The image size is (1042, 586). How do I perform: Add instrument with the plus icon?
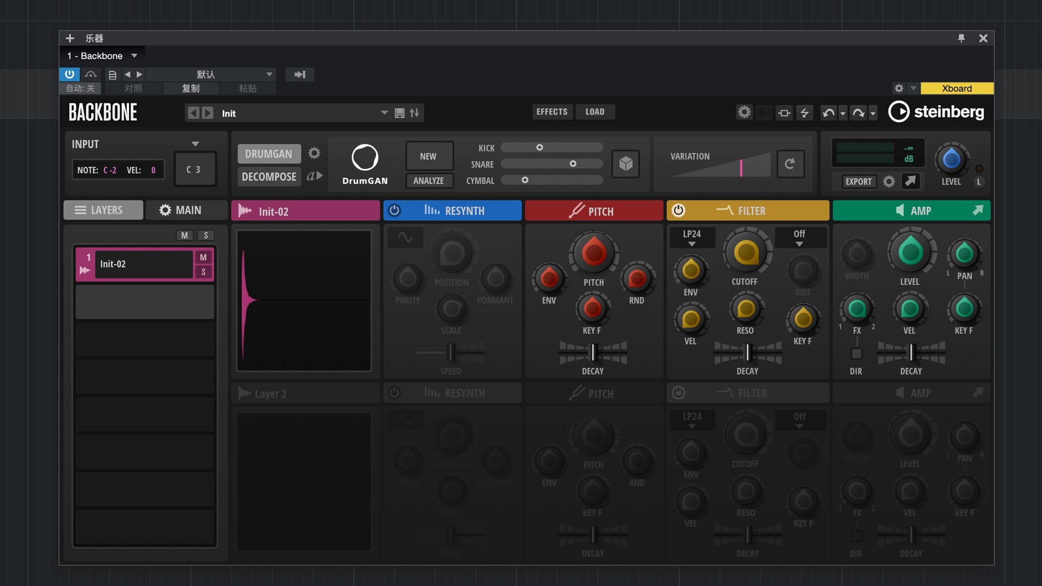coord(69,38)
